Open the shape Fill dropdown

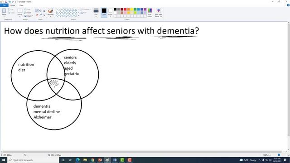83,13
